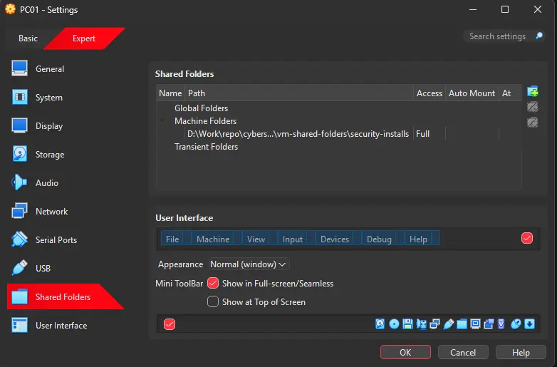This screenshot has height=367, width=557.
Task: Click the recording status bar icon
Action: (x=489, y=324)
